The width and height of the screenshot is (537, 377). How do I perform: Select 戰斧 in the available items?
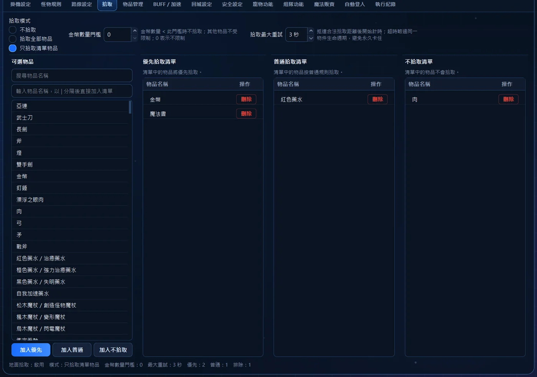[x=71, y=247]
